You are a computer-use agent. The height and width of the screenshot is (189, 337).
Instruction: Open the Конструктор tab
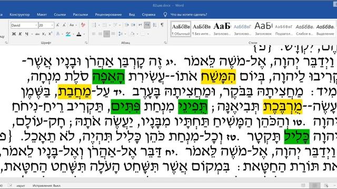pyautogui.click(x=19, y=15)
